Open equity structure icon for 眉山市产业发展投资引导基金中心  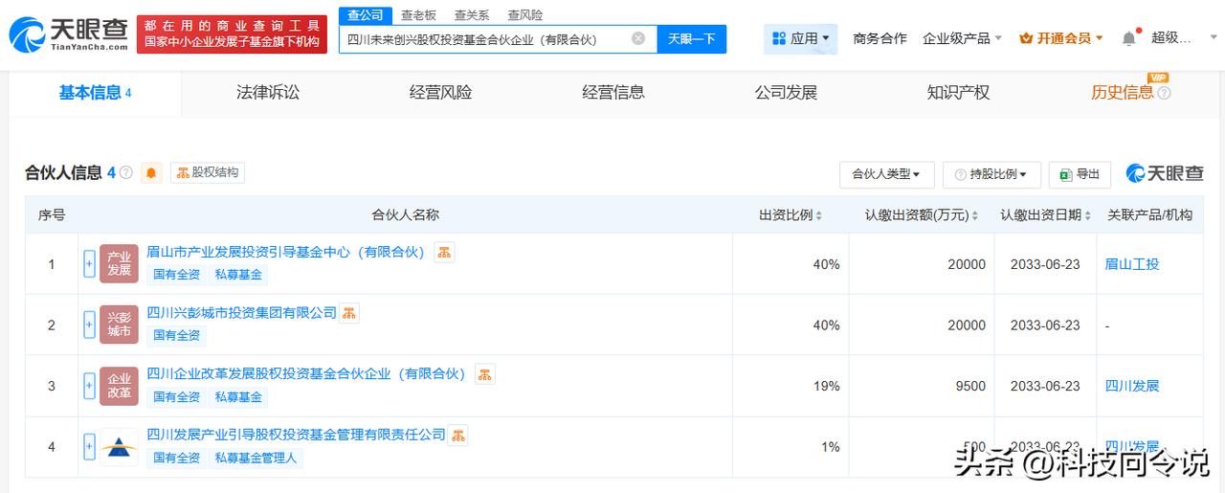444,252
